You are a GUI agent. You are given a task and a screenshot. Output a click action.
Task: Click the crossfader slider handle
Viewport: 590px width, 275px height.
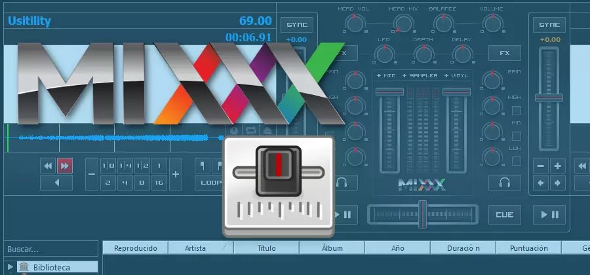(423, 213)
